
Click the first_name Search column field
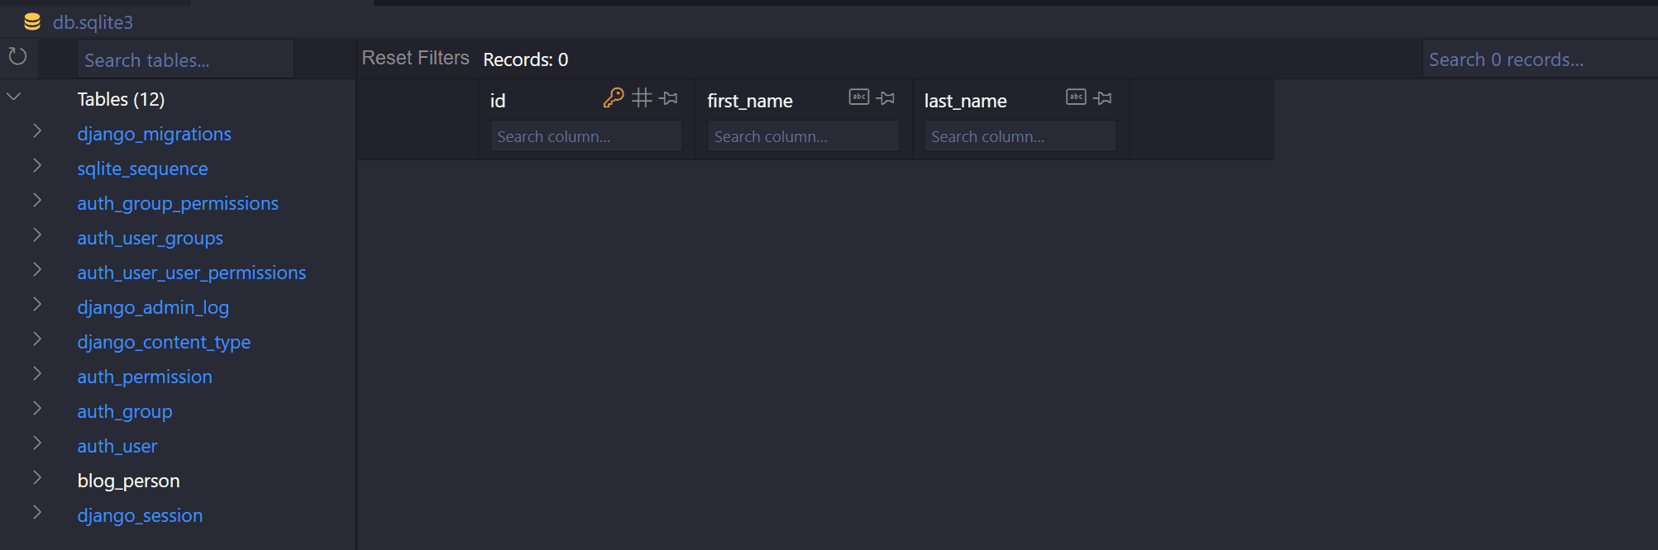803,136
